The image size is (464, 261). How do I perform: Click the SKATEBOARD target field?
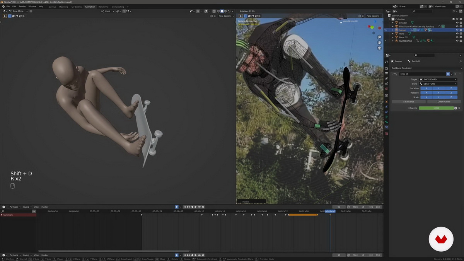coord(436,79)
